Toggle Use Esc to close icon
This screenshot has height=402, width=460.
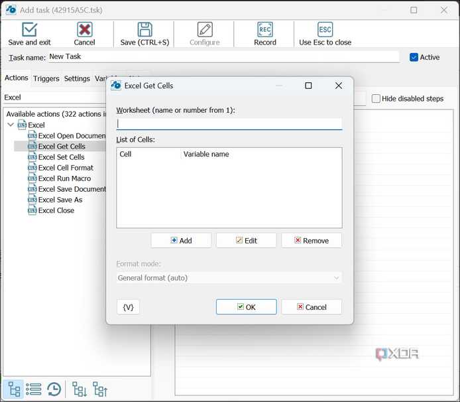click(325, 30)
